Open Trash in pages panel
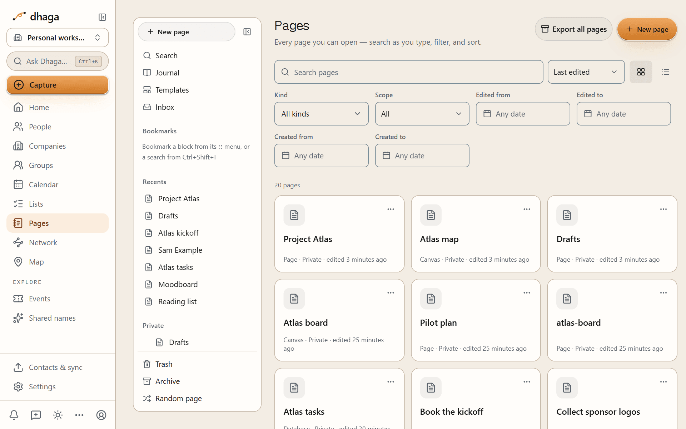Viewport: 686px width, 429px height. coord(197,364)
